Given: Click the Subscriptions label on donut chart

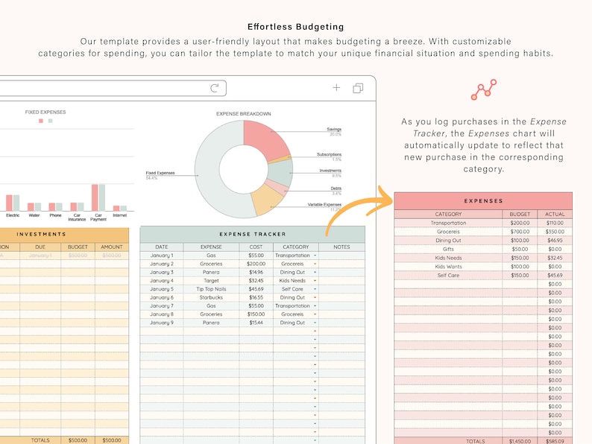Looking at the screenshot, I should coord(330,154).
